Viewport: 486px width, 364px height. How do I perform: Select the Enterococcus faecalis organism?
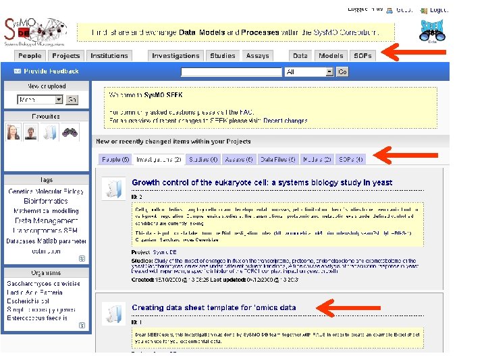pyautogui.click(x=37, y=318)
